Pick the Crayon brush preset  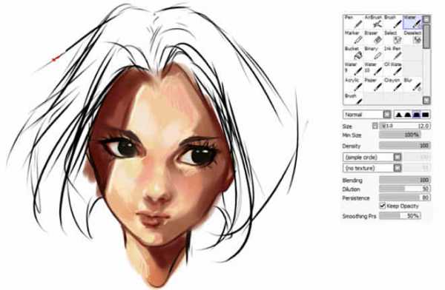[x=392, y=84]
